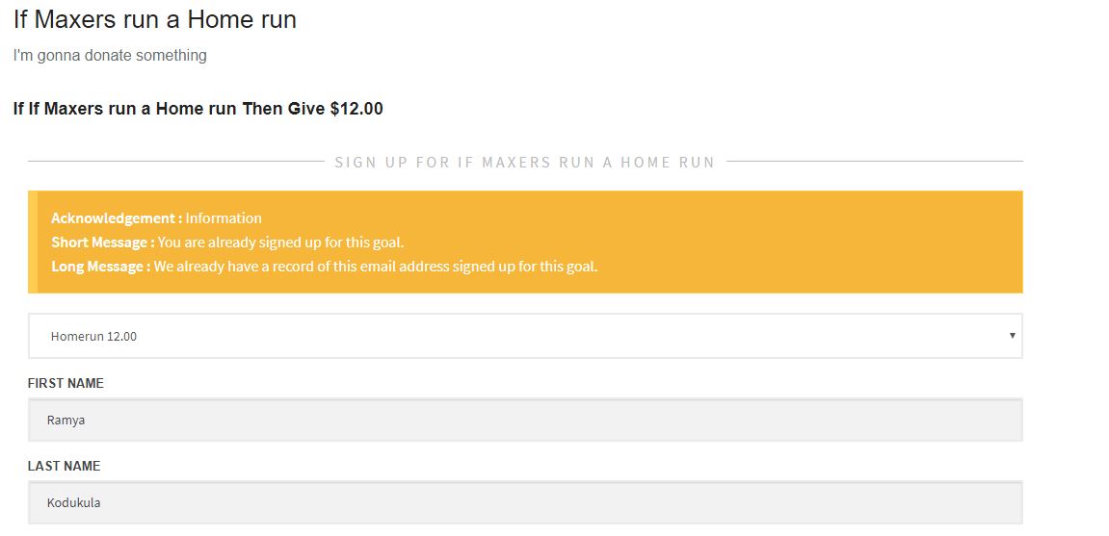Image resolution: width=1109 pixels, height=536 pixels.
Task: Click the text about the email address record
Action: (376, 267)
